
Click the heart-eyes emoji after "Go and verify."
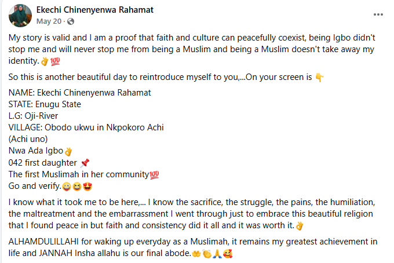click(87, 187)
